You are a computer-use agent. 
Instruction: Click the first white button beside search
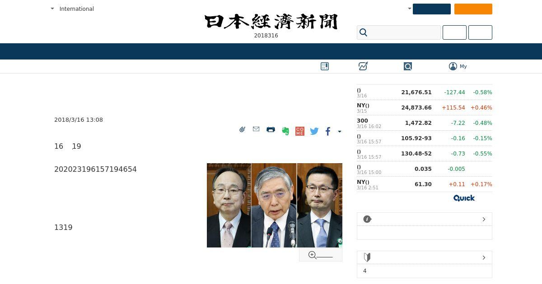tap(454, 32)
